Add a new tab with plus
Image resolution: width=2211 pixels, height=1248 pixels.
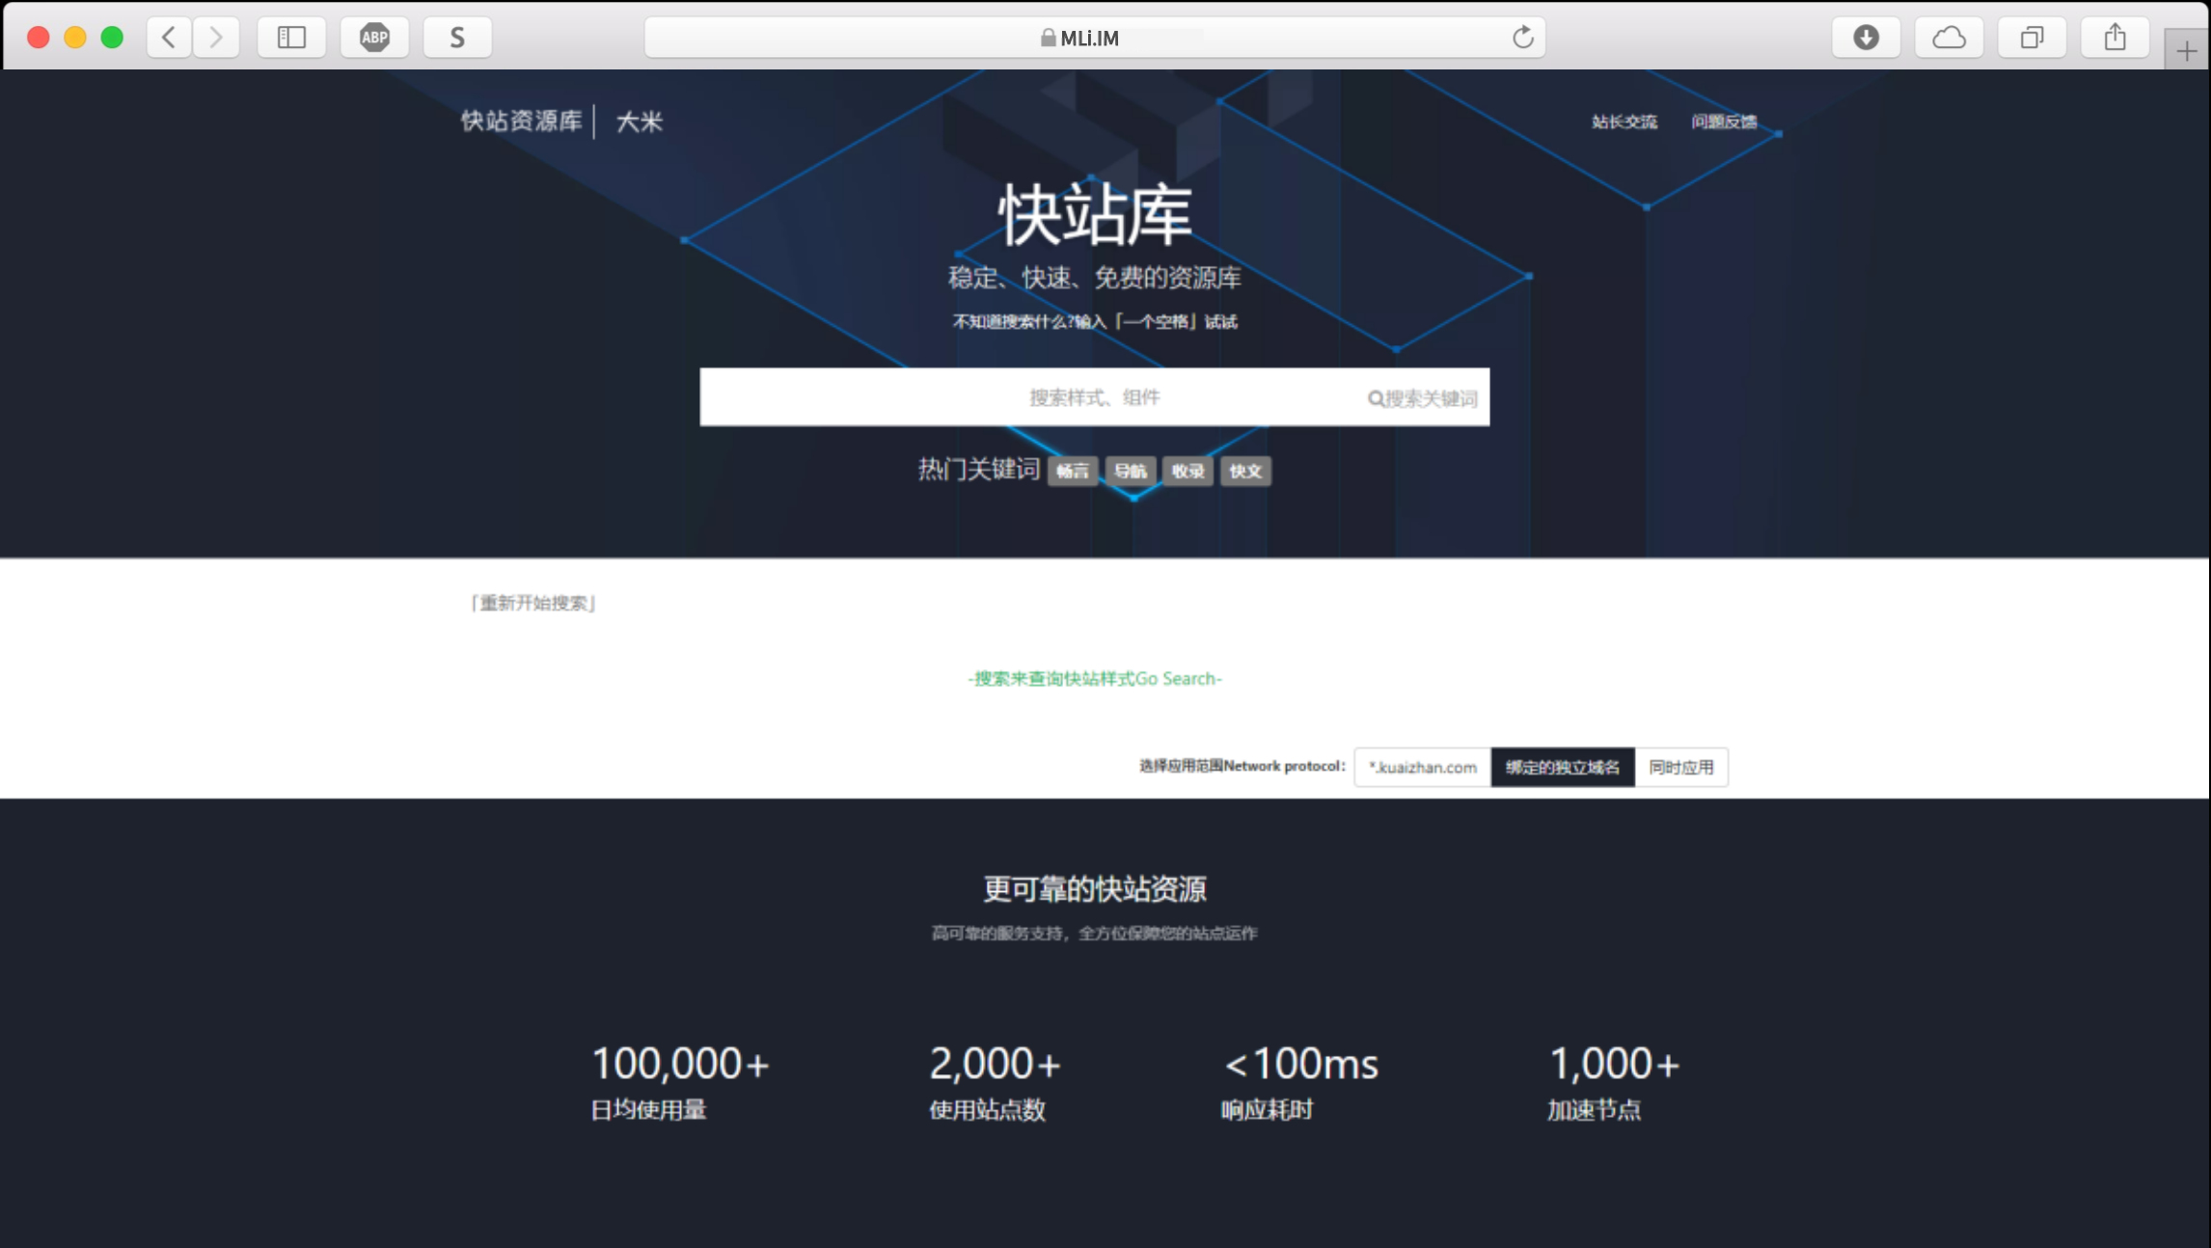coord(2186,51)
